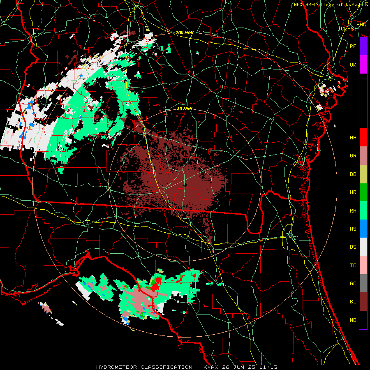This screenshot has width=370, height=370.
Task: Click the radar site dot at center
Action: click(x=185, y=185)
